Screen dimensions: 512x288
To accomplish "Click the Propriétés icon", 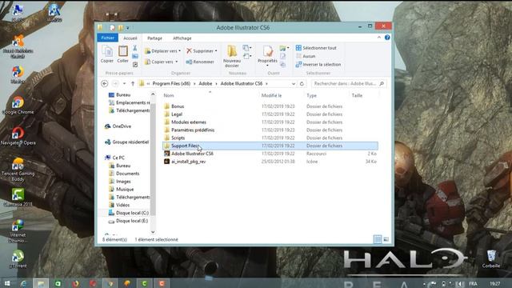I will click(x=267, y=55).
